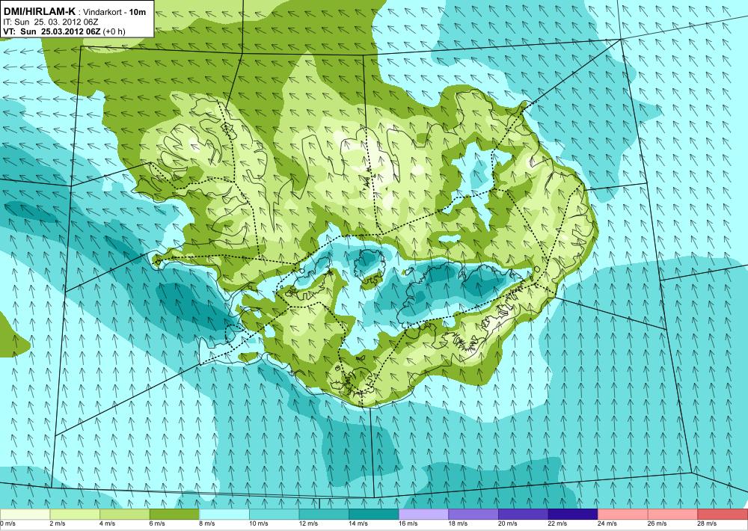Click the '24 m/s' legend label
The height and width of the screenshot is (531, 748).
point(607,524)
